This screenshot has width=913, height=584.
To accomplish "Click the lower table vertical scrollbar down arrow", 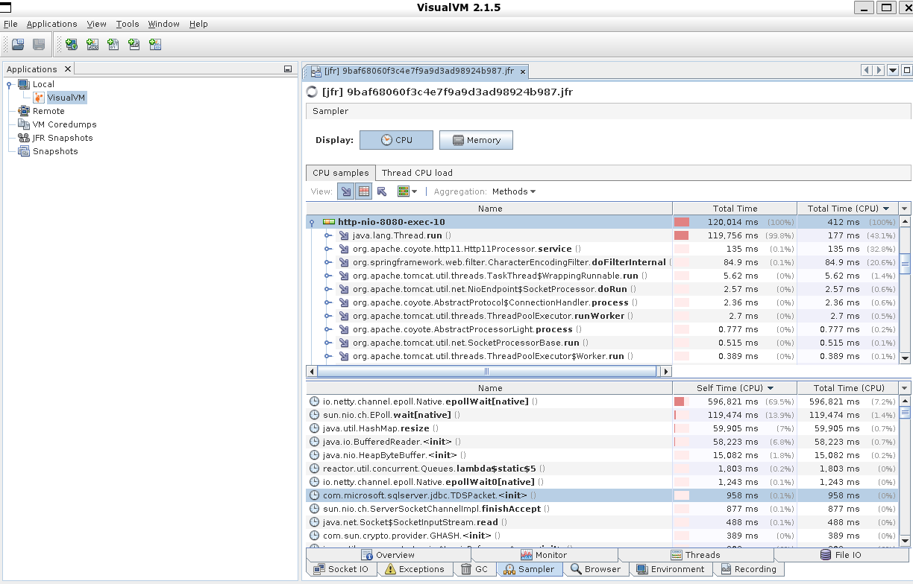I will (906, 541).
